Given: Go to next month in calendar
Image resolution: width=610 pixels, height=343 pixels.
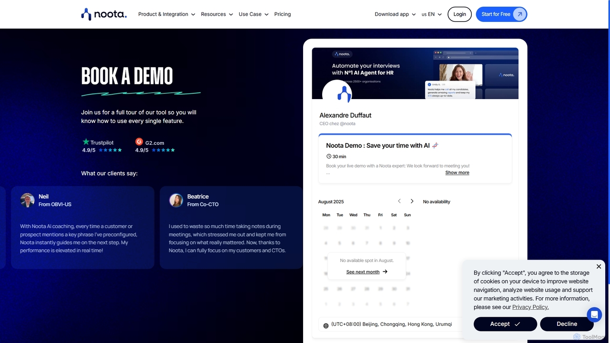Looking at the screenshot, I should pyautogui.click(x=412, y=201).
